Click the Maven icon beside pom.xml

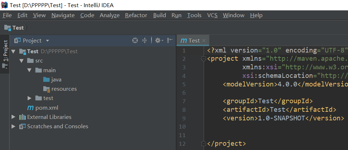tap(30, 108)
